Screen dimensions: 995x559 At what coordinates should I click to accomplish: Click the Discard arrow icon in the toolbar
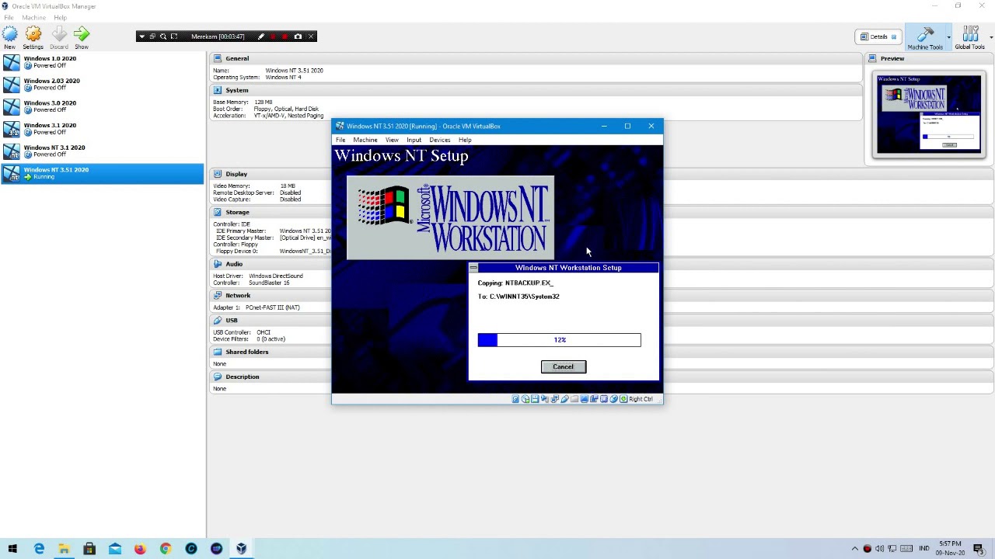(x=59, y=34)
